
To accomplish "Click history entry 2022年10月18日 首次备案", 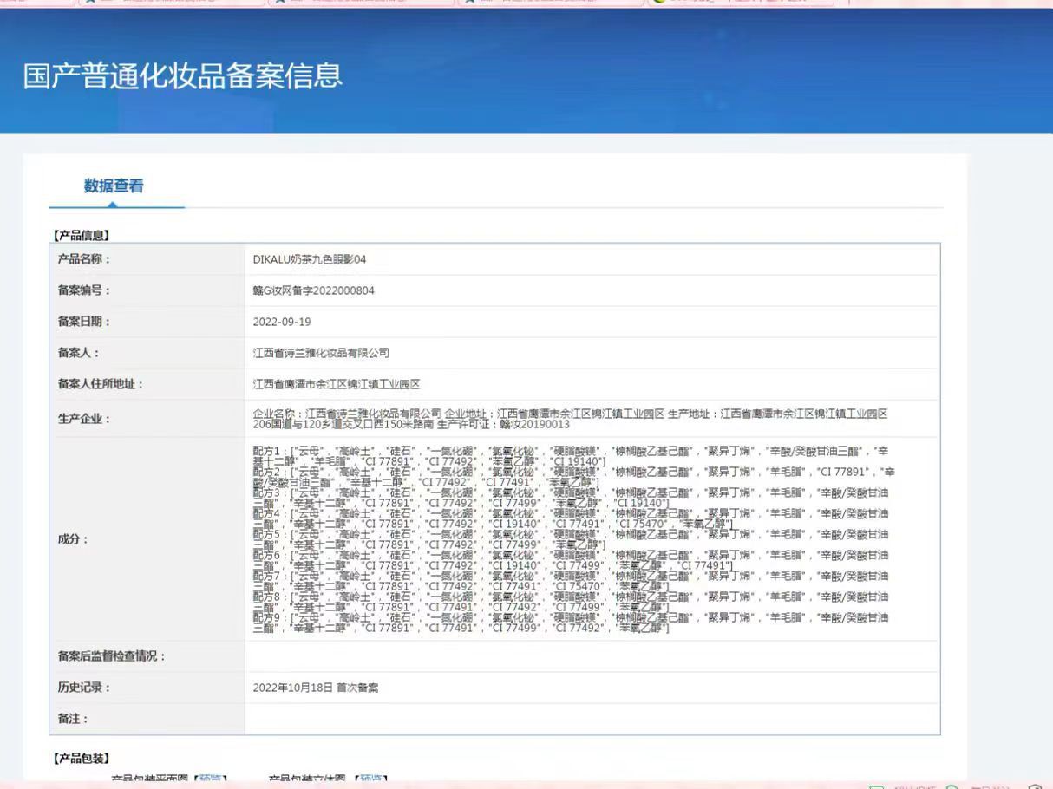I will (316, 688).
